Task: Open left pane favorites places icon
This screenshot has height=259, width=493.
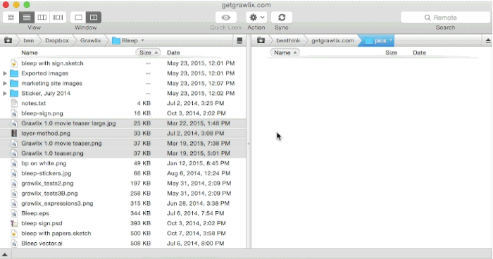Action: [x=8, y=41]
